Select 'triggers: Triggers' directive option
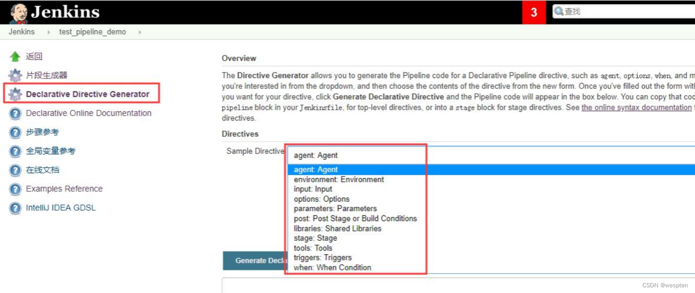Viewport: 695px width, 293px height. [322, 258]
